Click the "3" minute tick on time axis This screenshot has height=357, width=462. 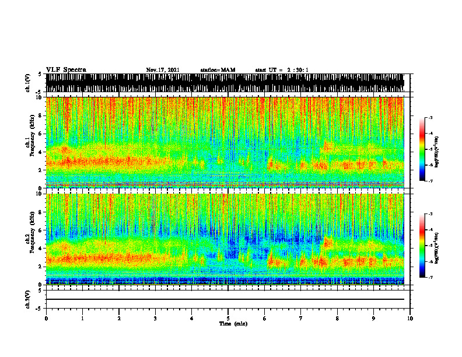point(155,318)
